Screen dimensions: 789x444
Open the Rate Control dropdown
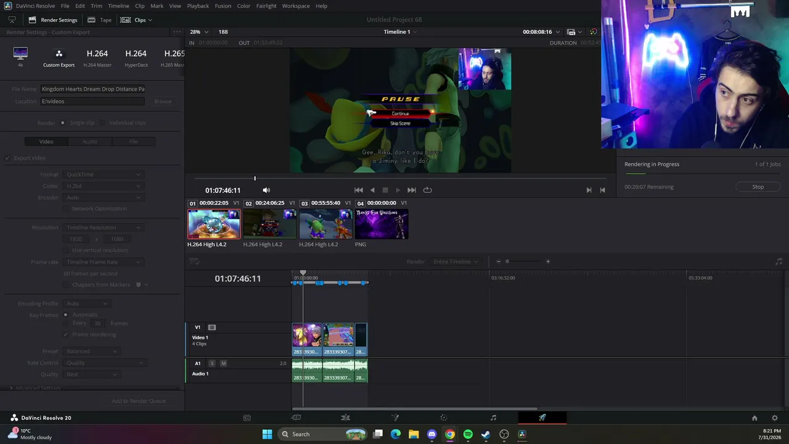pyautogui.click(x=104, y=363)
